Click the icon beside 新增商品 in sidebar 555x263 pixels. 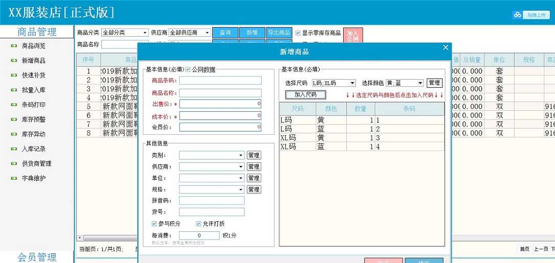[14, 61]
